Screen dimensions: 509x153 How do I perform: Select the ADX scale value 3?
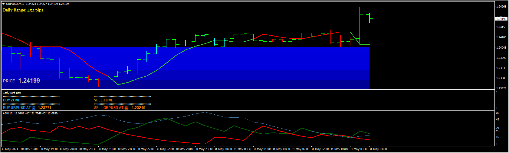(496, 144)
